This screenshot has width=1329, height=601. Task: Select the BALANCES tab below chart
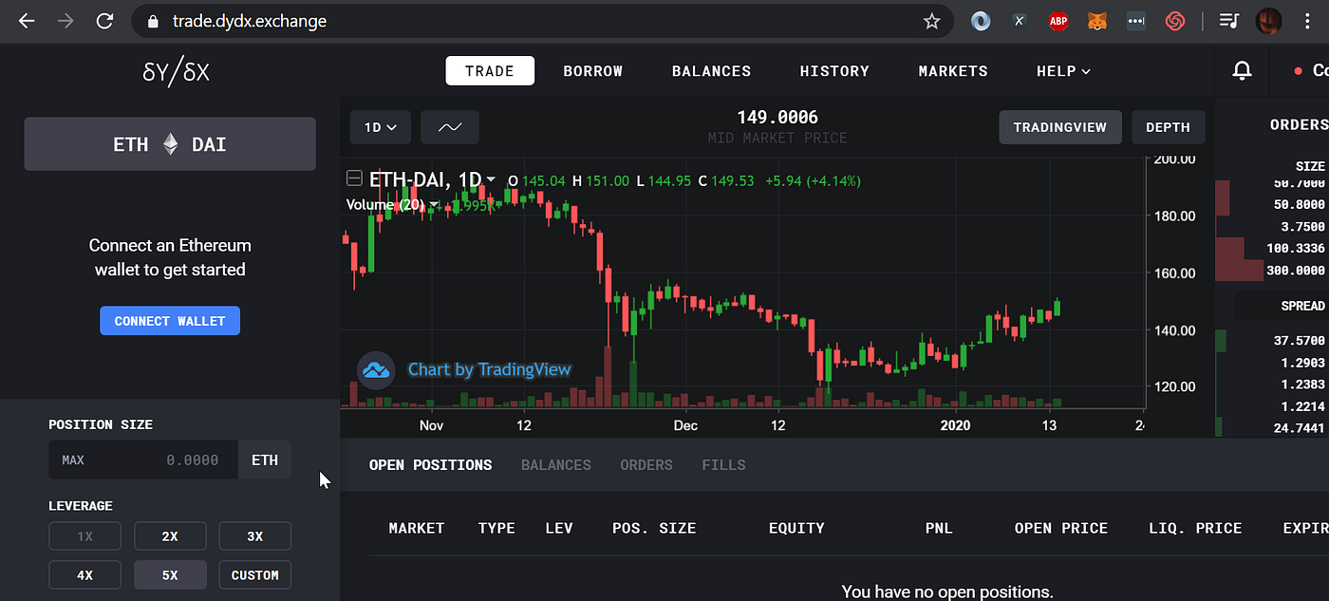click(x=556, y=465)
